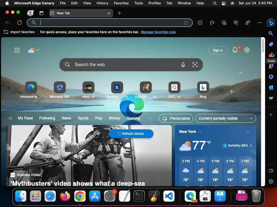Image resolution: width=277 pixels, height=207 pixels.
Task: Open Browser essentials heart icon
Action: [x=236, y=23]
